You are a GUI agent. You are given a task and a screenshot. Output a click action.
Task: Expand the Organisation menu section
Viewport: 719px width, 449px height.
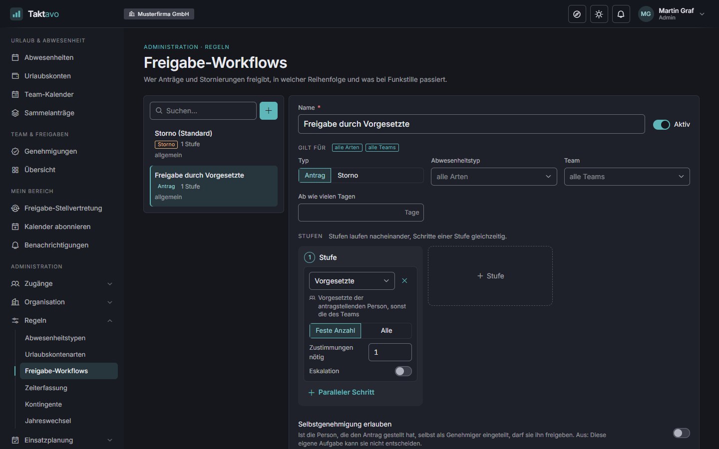coord(62,302)
